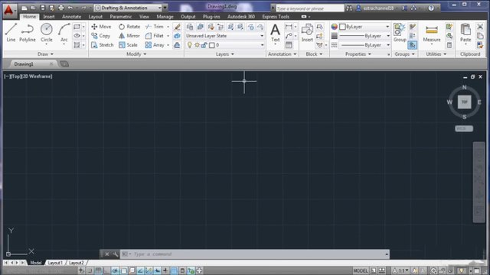Viewport: 490px width, 275px height.
Task: Open the Unsaved Layer State dropdown
Action: click(224, 36)
